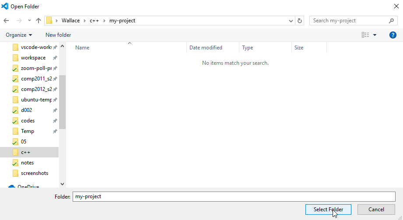This screenshot has width=403, height=220.
Task: Click the Wallace breadcrumb segment
Action: [70, 21]
